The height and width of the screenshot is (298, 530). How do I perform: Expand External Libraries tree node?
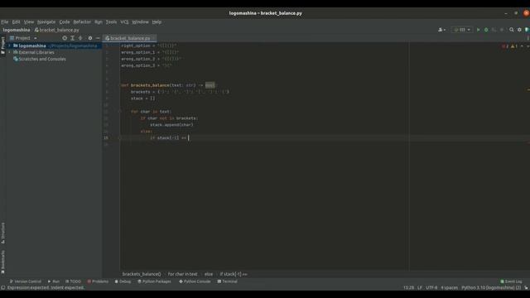(x=9, y=52)
